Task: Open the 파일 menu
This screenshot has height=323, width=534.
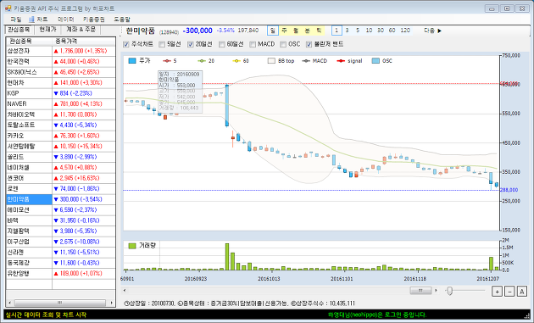Action: 16,19
